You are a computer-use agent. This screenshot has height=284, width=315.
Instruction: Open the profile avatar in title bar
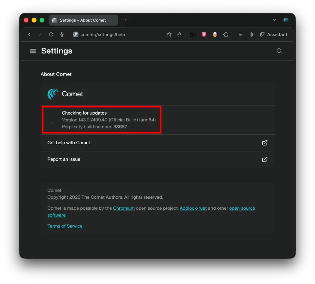tap(286, 20)
